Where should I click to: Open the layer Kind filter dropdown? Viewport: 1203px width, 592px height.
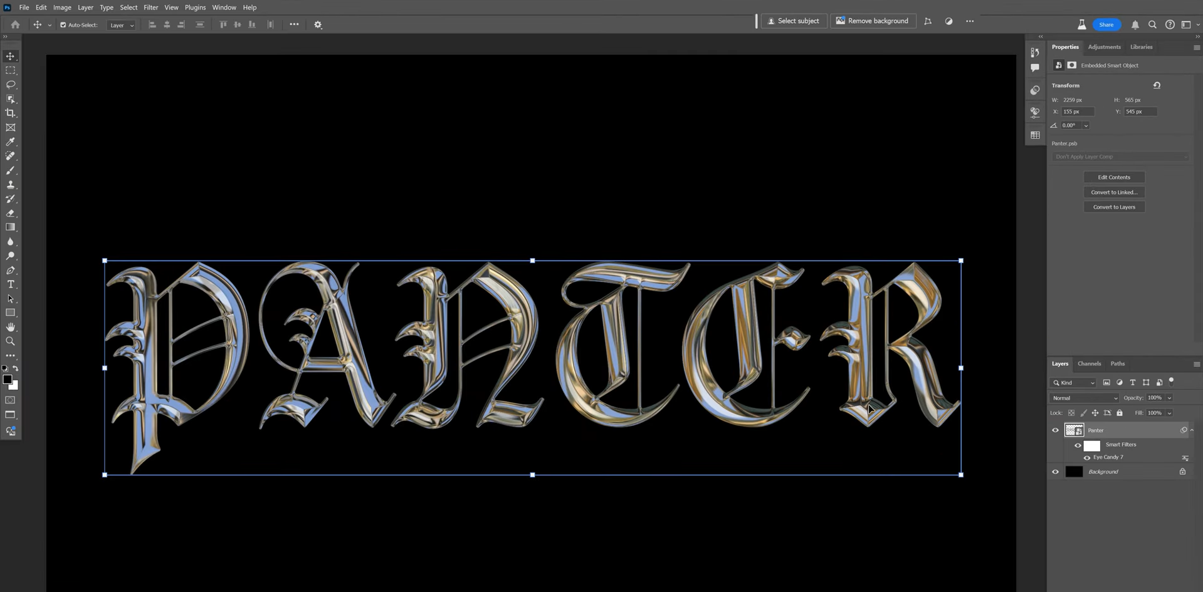1073,383
